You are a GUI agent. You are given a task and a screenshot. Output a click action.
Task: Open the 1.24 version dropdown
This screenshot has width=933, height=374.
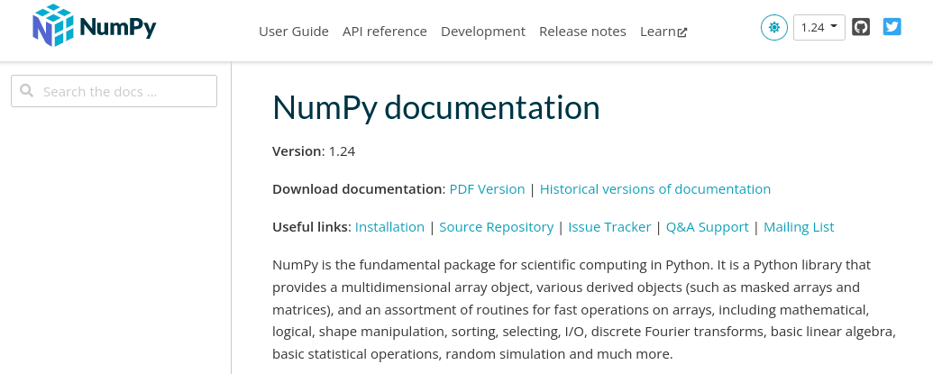[819, 27]
